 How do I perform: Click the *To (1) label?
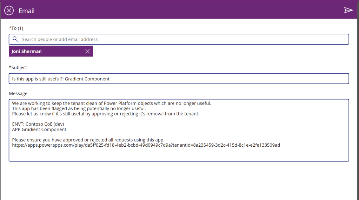[x=16, y=28]
